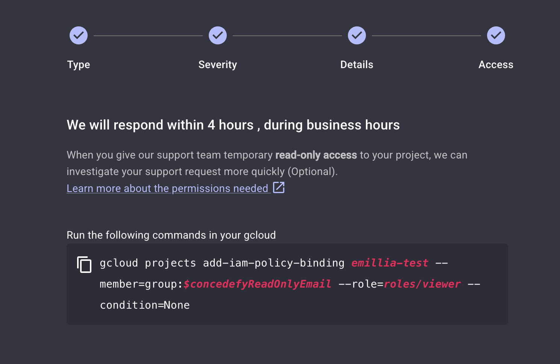Click the Type step checkmark icon

(79, 35)
